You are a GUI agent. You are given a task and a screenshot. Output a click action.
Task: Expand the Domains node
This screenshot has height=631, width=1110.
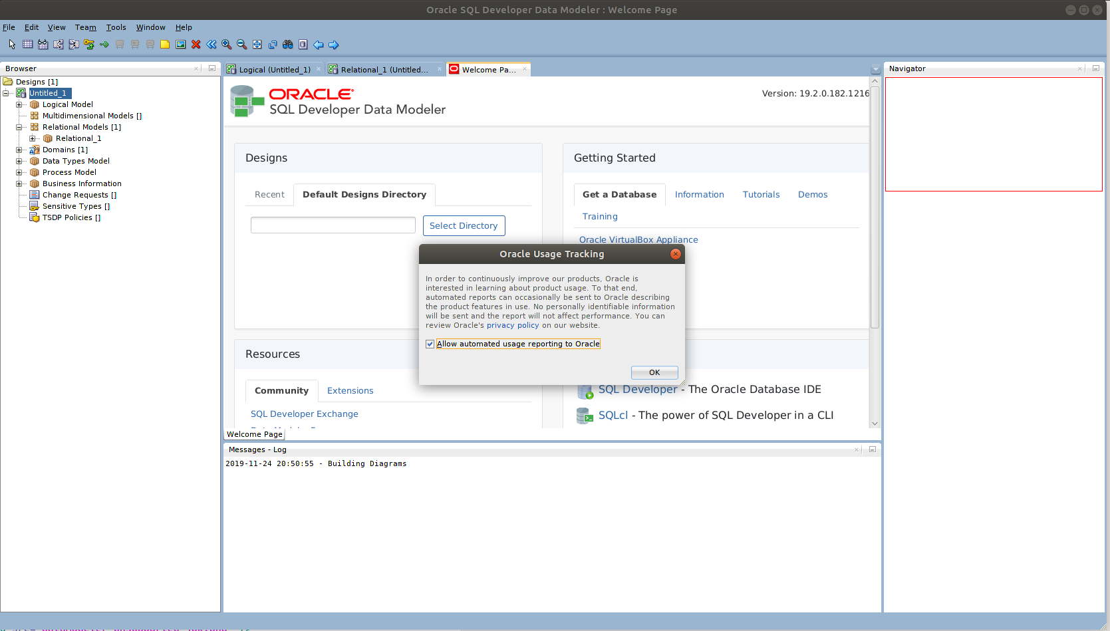coord(19,150)
